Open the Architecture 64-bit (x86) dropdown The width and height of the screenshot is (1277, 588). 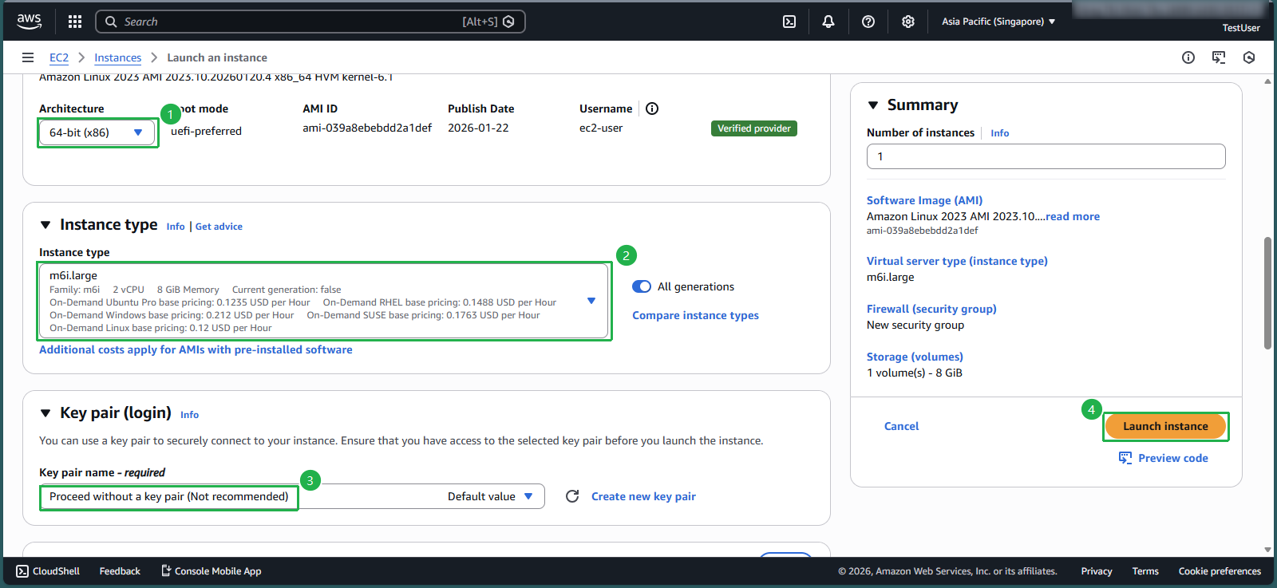click(x=97, y=132)
